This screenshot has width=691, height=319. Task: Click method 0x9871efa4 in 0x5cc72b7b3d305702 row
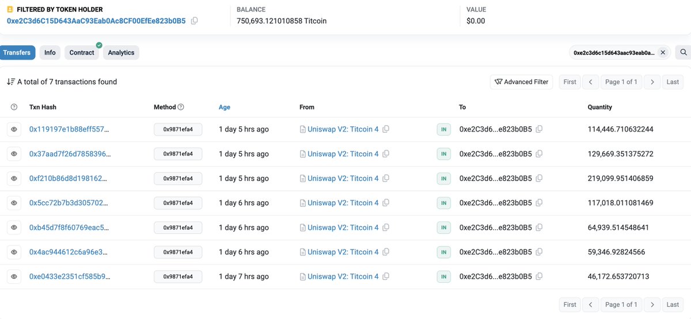[x=178, y=203]
